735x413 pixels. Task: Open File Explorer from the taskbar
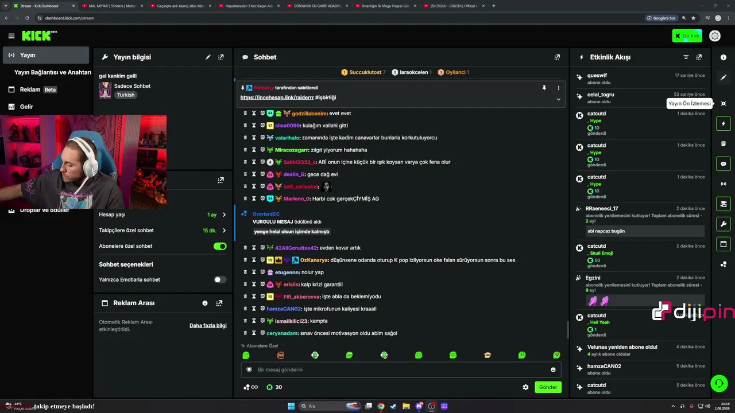tap(406, 406)
